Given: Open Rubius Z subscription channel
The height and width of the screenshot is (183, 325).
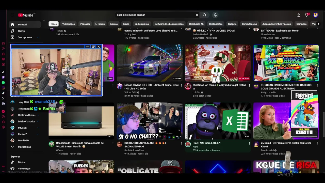Looking at the screenshot, I should click(x=25, y=134).
